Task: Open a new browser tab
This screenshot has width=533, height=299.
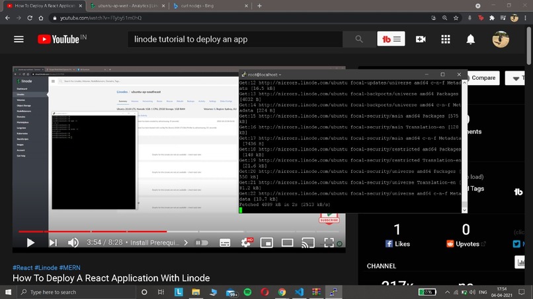Action: pyautogui.click(x=259, y=6)
